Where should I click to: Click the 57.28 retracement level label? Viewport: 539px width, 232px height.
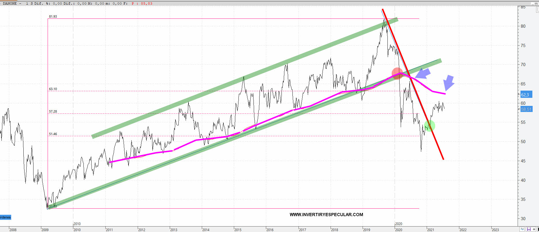point(53,111)
